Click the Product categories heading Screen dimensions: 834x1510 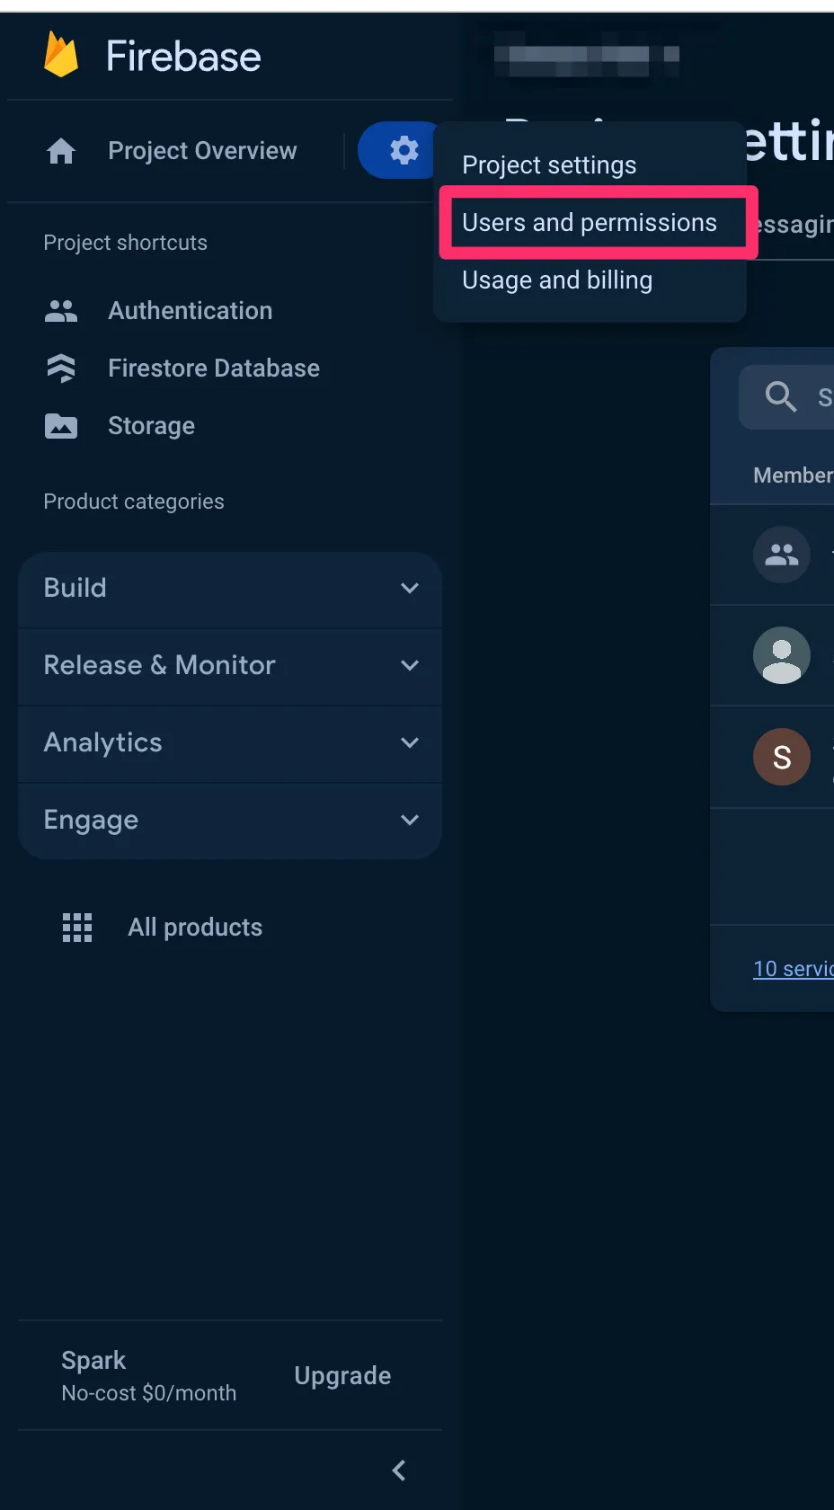click(134, 502)
